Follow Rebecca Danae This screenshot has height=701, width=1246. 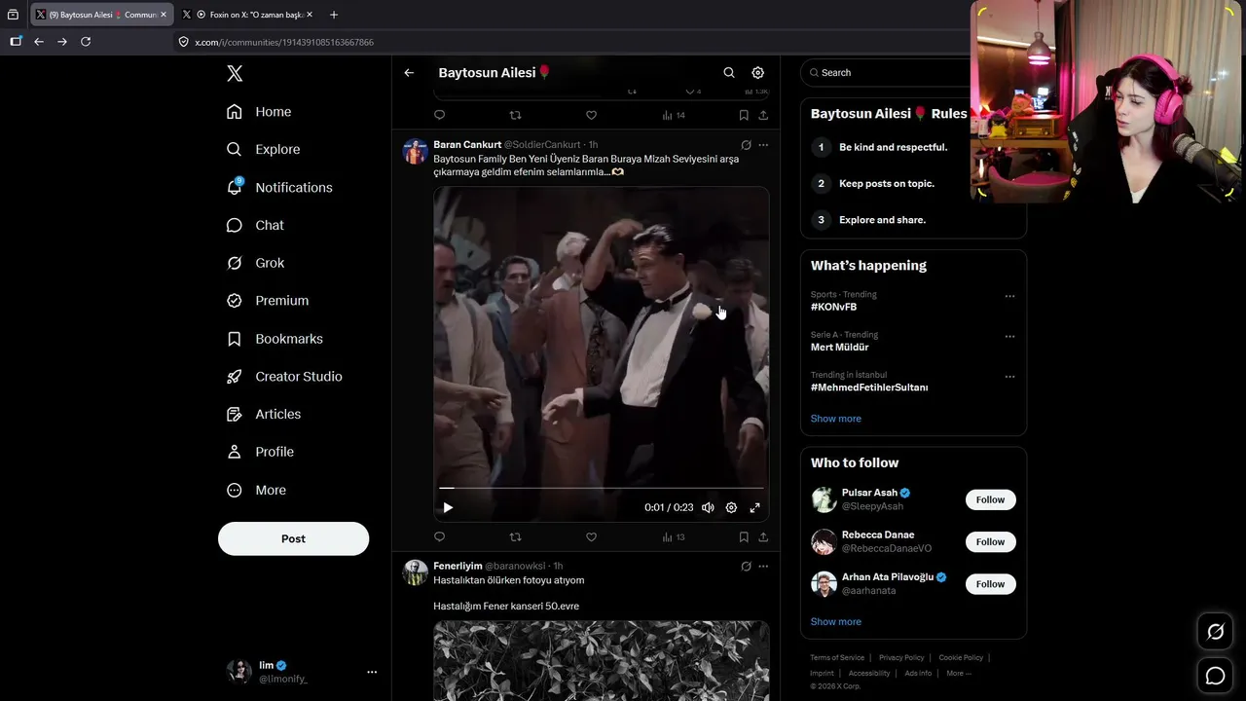pos(990,541)
